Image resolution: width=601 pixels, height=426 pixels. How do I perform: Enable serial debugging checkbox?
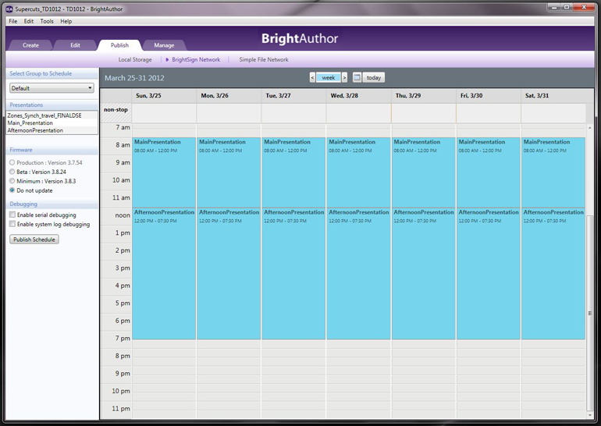12,215
